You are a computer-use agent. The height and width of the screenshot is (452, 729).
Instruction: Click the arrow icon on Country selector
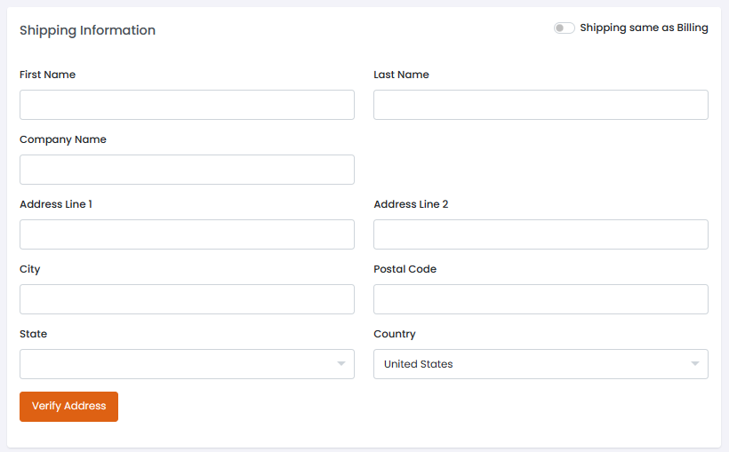[695, 364]
